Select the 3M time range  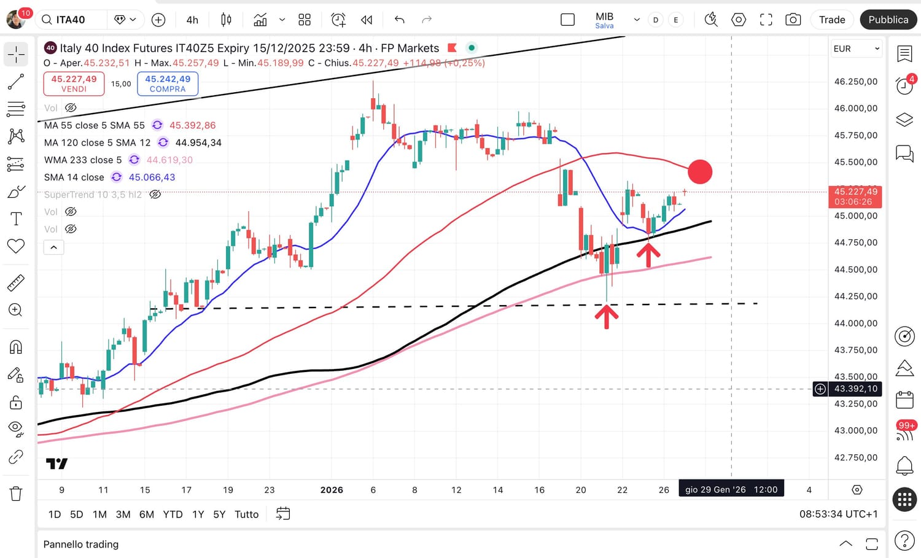123,514
